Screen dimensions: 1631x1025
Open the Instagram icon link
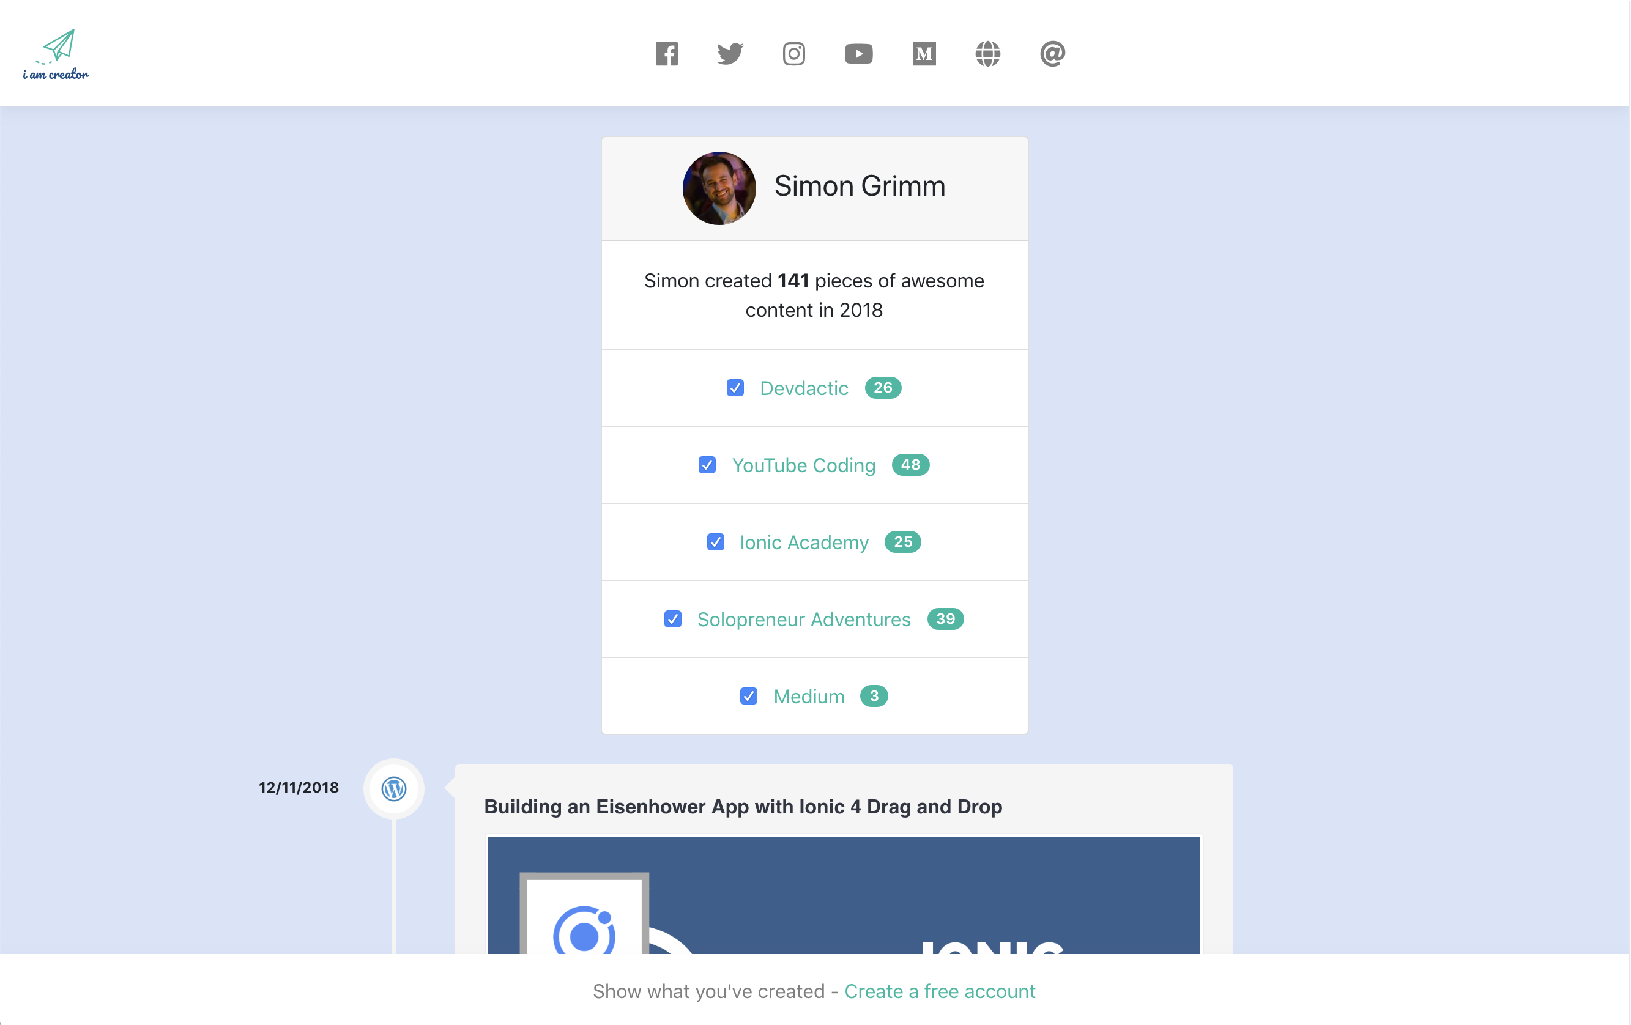click(x=794, y=53)
